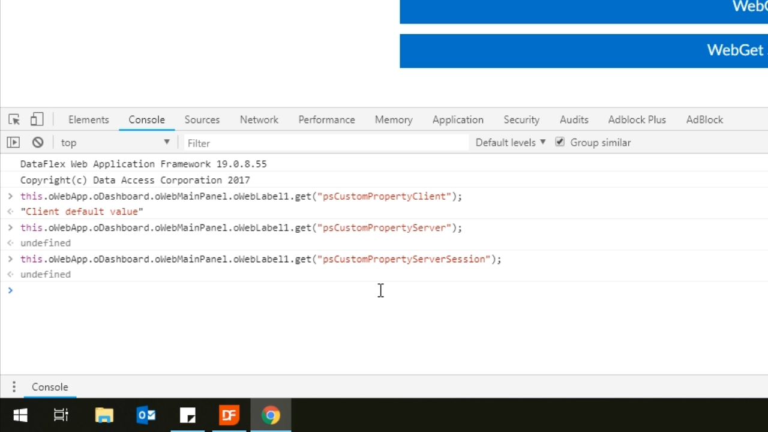
Task: Open DataFlex Studio from the taskbar
Action: (x=229, y=415)
